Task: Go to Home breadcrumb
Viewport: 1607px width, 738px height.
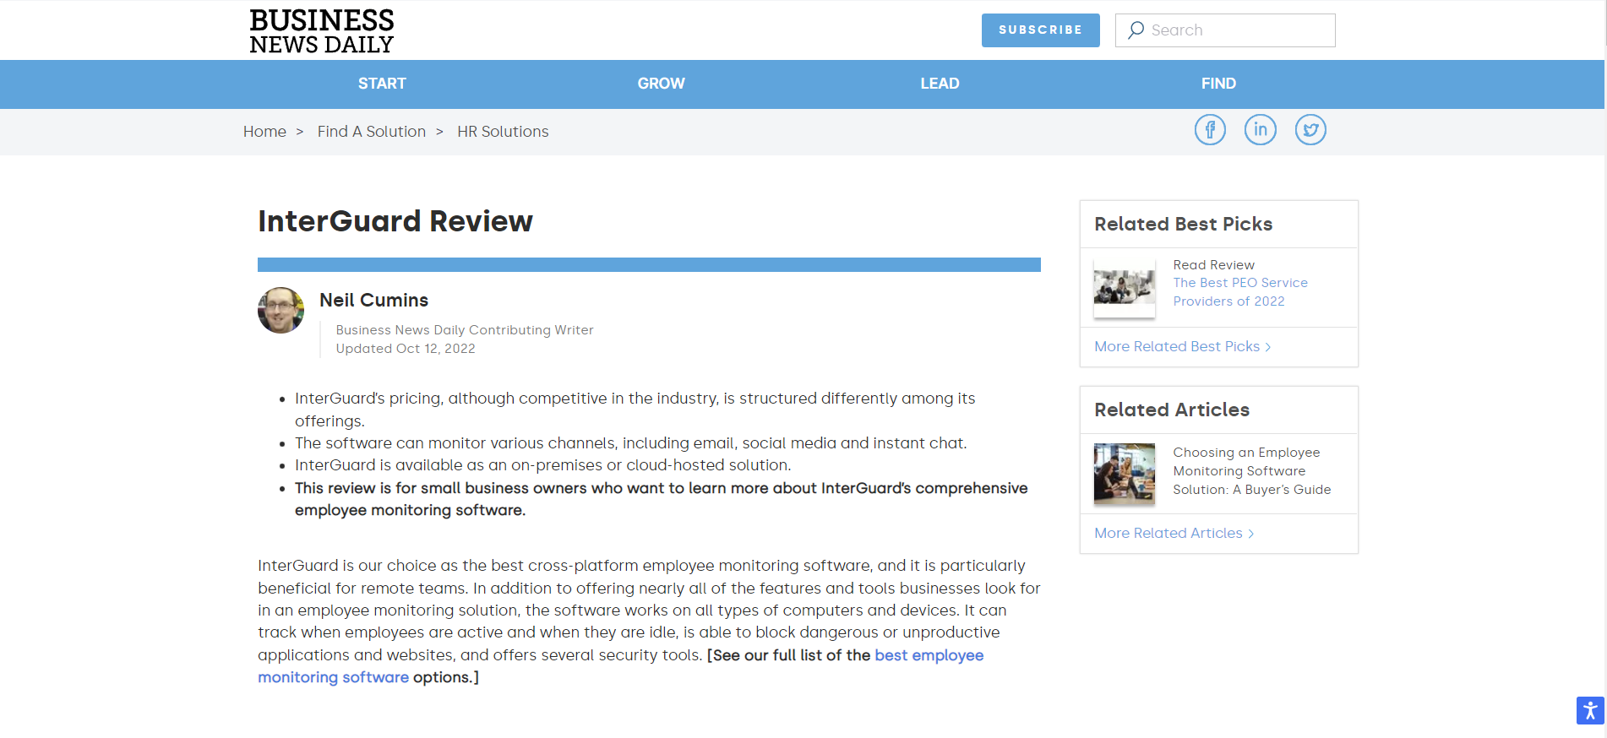Action: (x=264, y=132)
